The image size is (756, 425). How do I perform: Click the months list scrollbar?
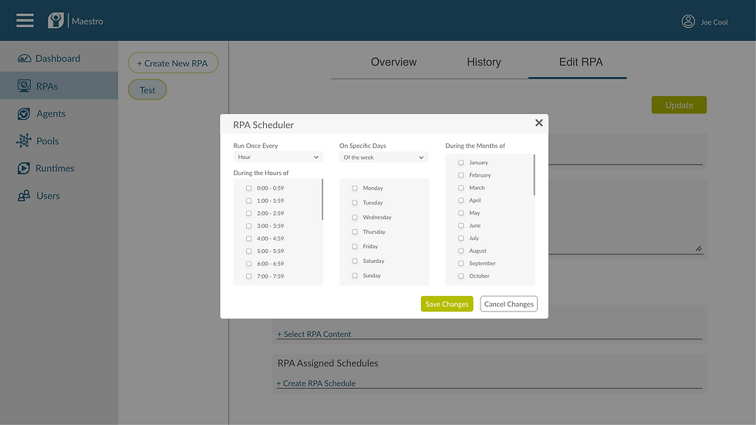point(534,175)
